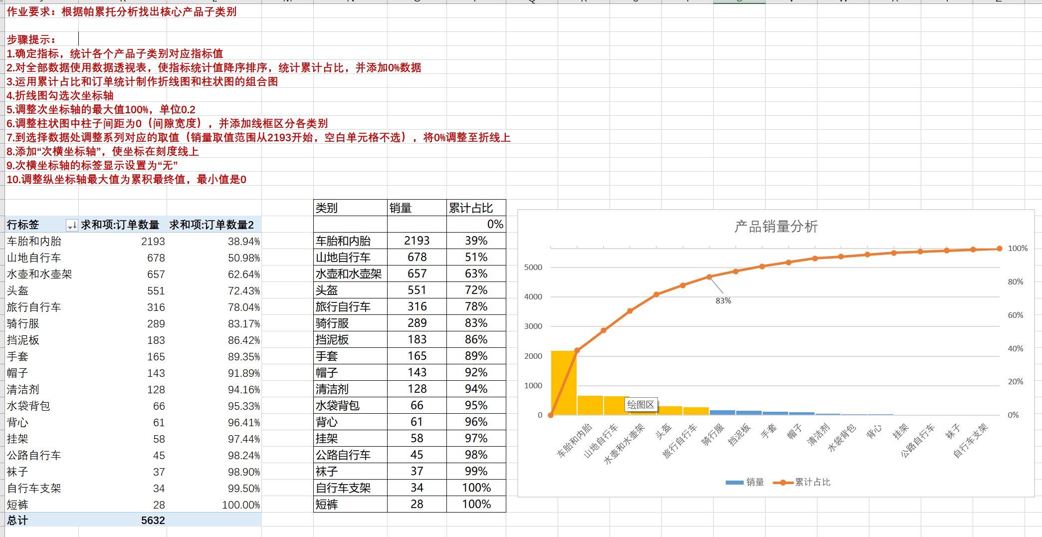Select the secondary axis label 100%
Viewport: 1042px width, 537px height.
click(1018, 248)
